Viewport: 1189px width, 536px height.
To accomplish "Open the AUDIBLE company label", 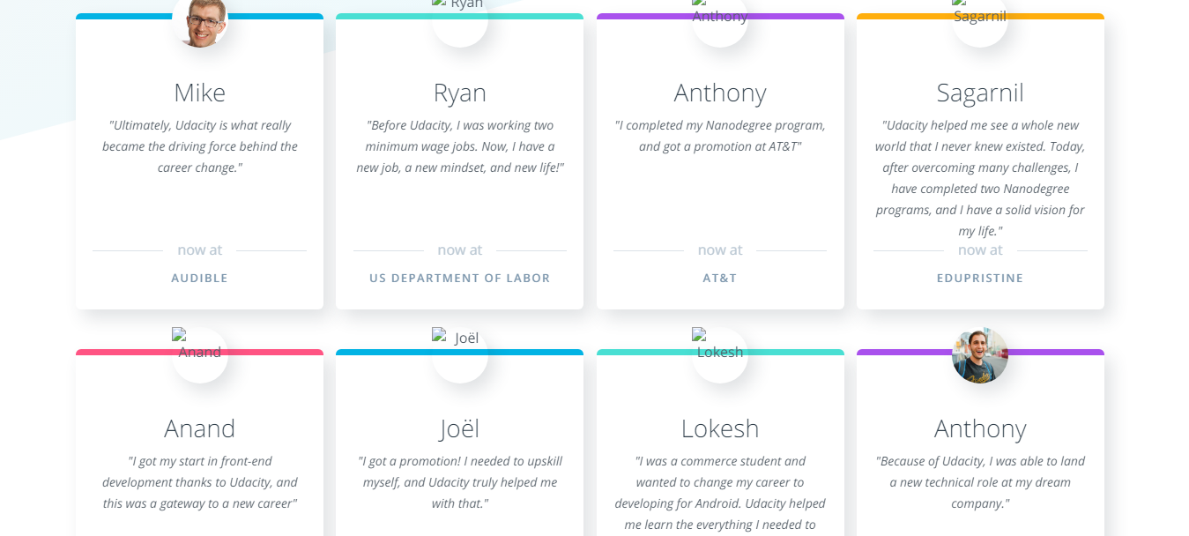I will (x=199, y=278).
